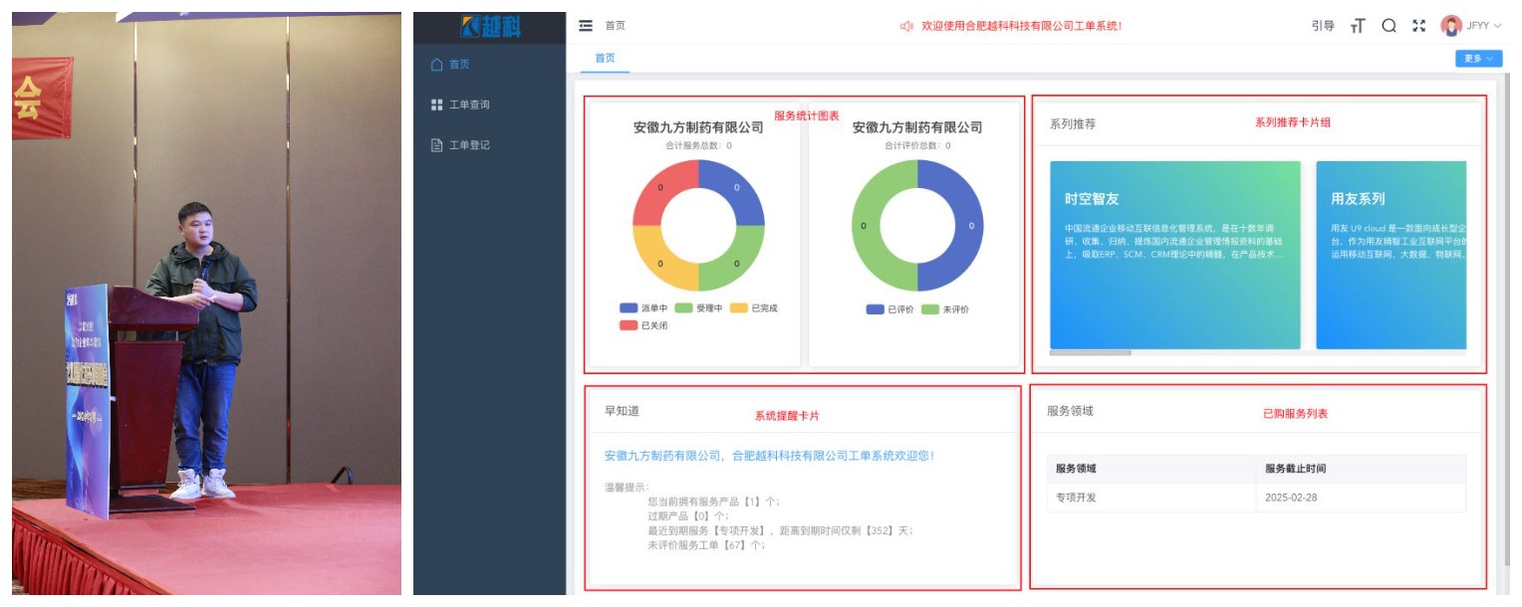Click the welcome announcement text in the header
Viewport: 1522px width, 607px height.
(1022, 26)
